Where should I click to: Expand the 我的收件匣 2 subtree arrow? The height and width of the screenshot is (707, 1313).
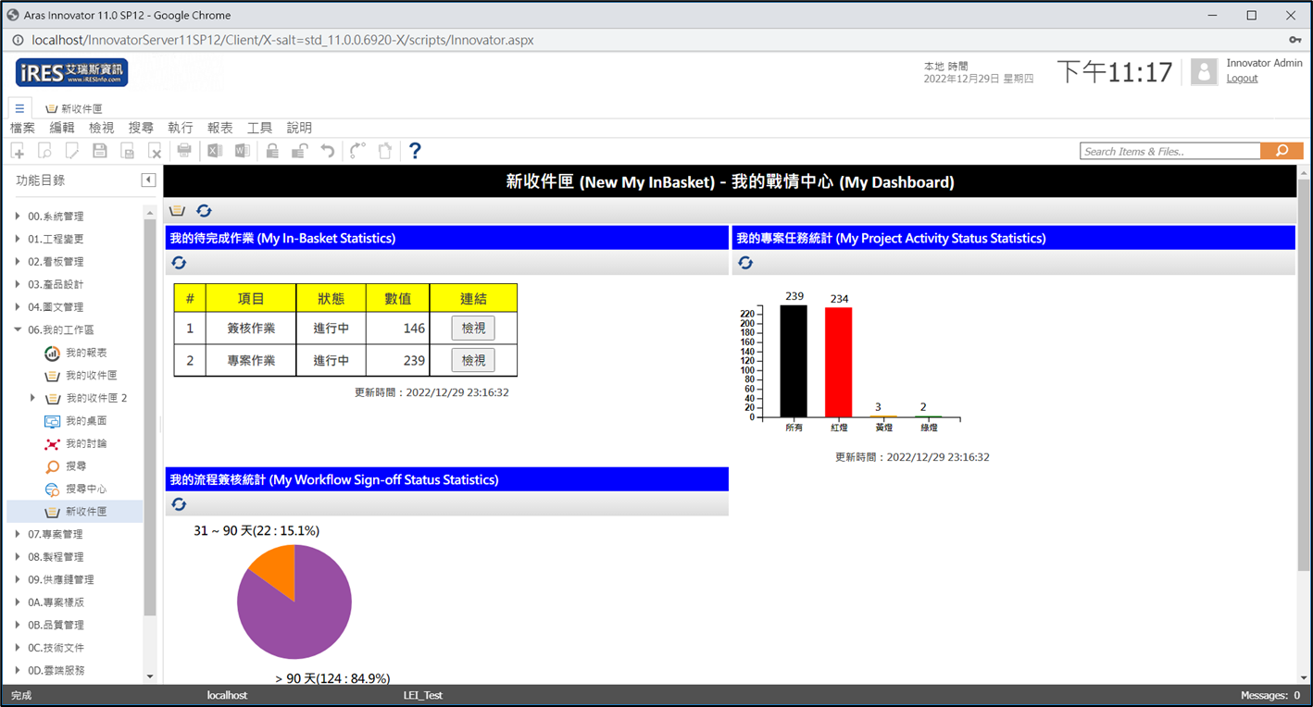click(33, 398)
